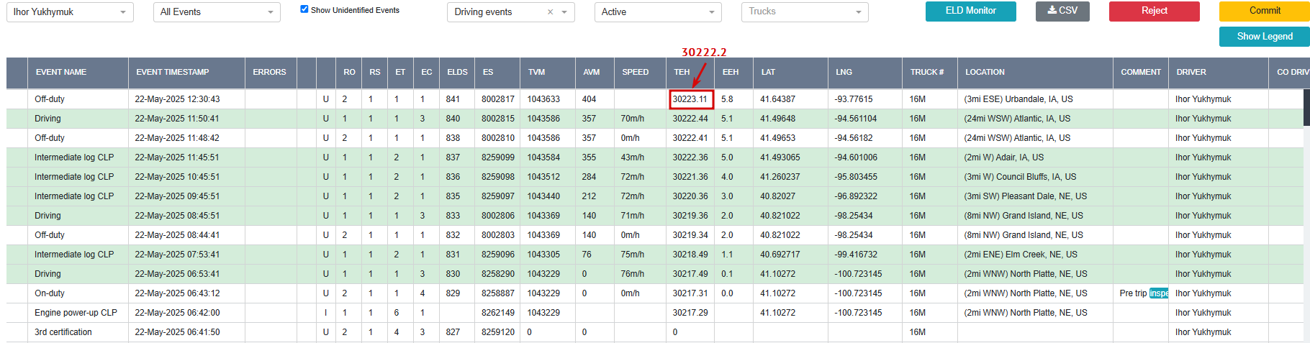Click AVM value 404
This screenshot has height=343, width=1310.
pos(589,99)
